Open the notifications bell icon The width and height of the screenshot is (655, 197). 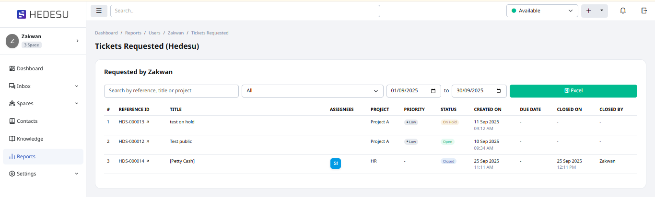[x=623, y=11]
